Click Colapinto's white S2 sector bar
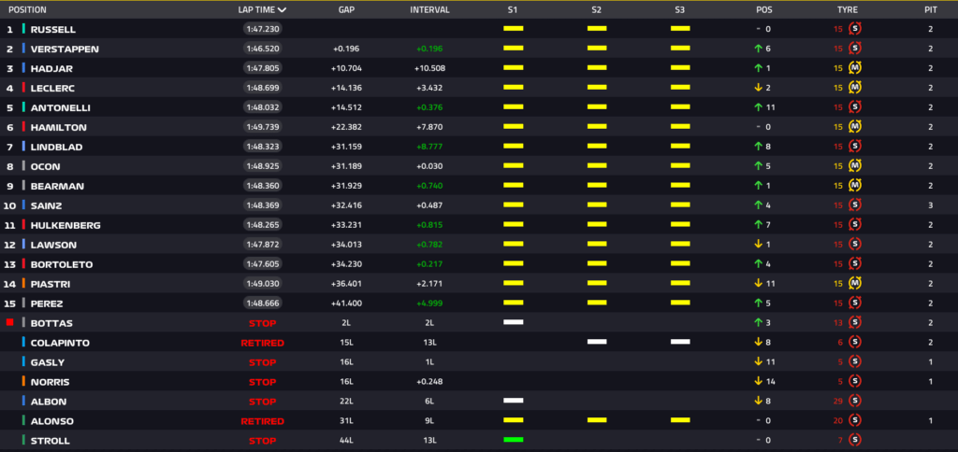The height and width of the screenshot is (452, 958). pyautogui.click(x=597, y=342)
